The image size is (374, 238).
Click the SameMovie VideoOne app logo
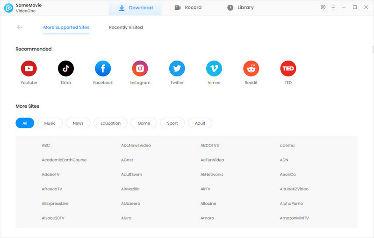(x=8, y=8)
